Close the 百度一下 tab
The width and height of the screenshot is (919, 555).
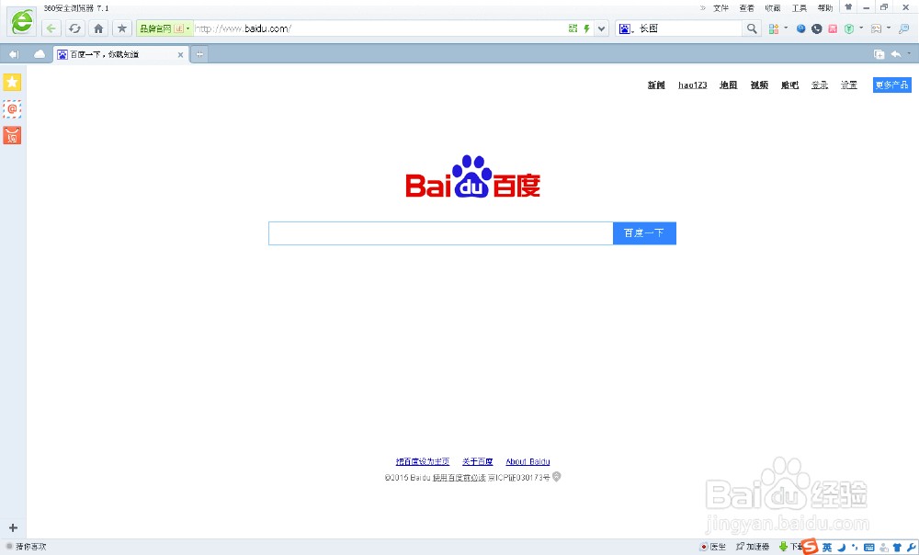pyautogui.click(x=180, y=54)
